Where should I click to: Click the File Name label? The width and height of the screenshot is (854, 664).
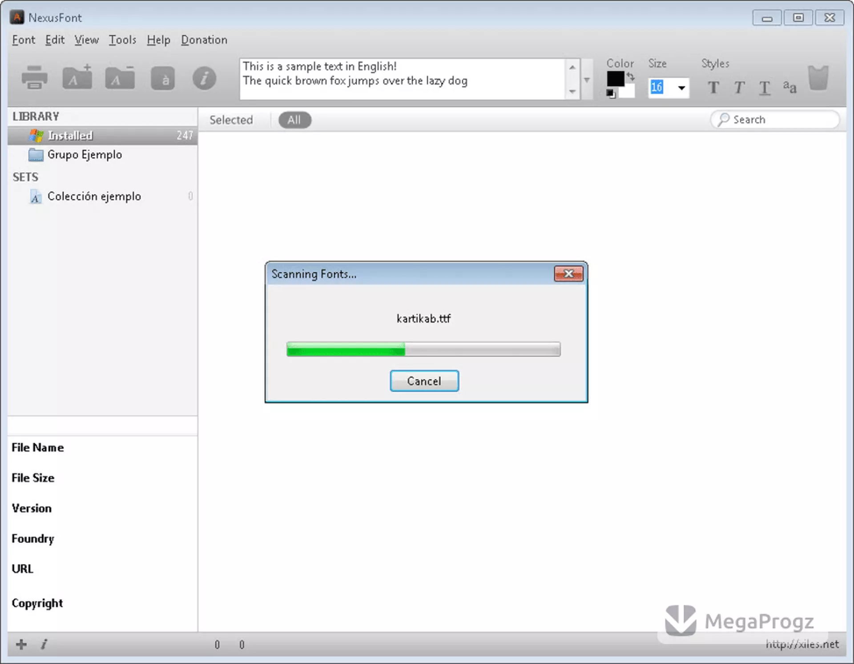pyautogui.click(x=38, y=447)
